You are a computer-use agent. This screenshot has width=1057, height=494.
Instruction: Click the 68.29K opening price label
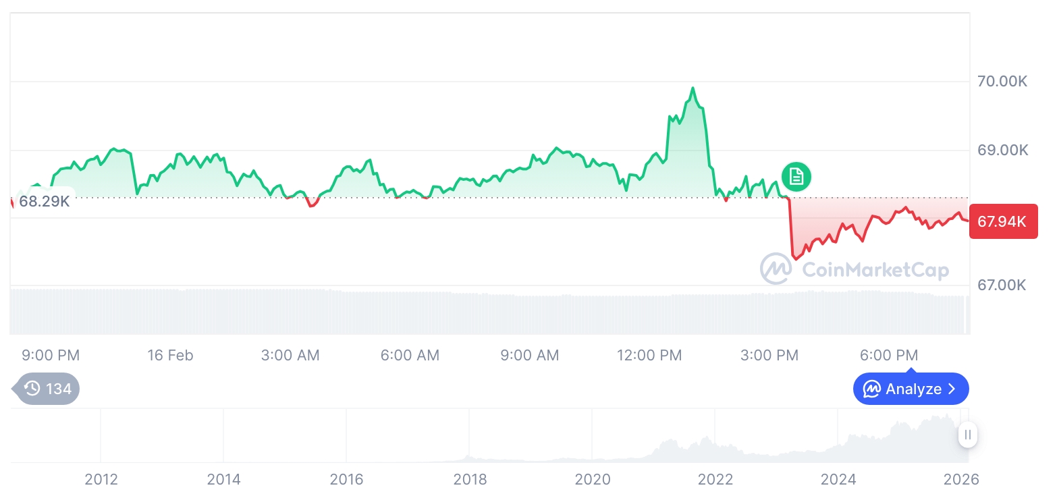pos(44,200)
